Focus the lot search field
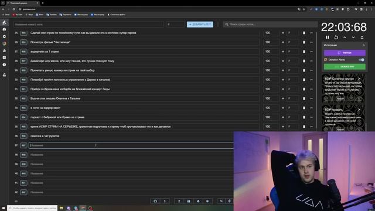The image size is (375, 211). (270, 25)
